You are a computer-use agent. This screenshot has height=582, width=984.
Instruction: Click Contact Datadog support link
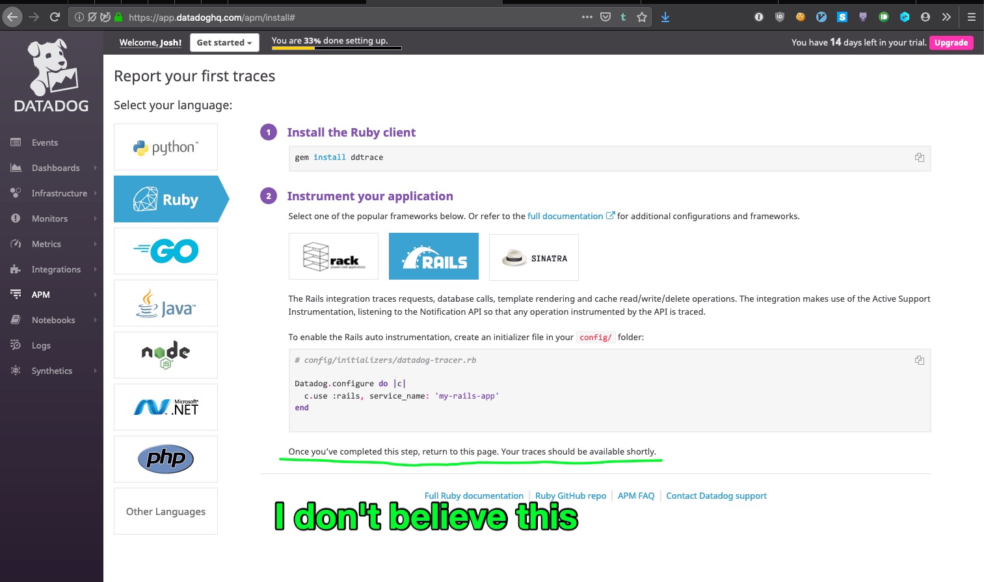(716, 496)
